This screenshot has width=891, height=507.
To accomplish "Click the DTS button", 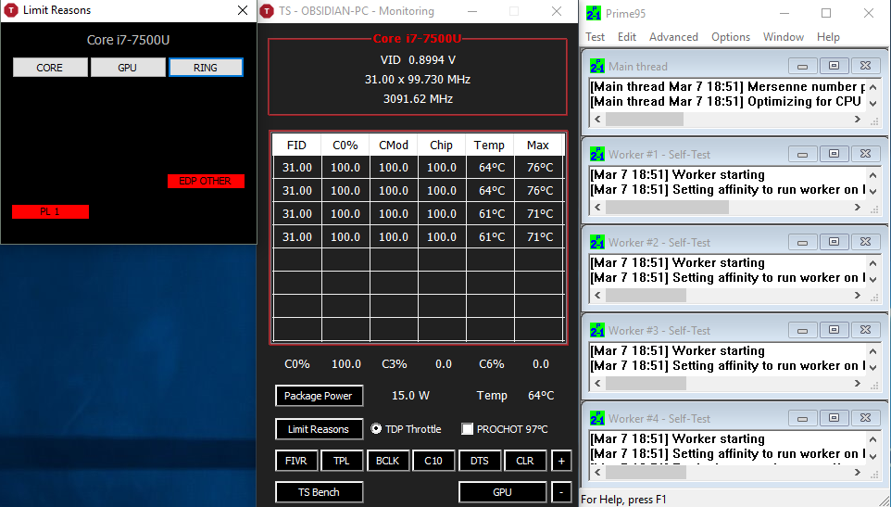I will pos(479,461).
